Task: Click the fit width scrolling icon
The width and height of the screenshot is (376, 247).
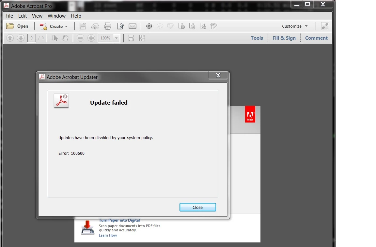Action: tap(131, 38)
